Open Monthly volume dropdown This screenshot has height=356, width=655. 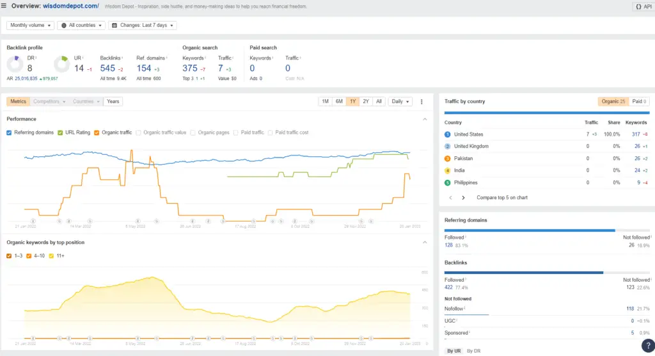click(x=31, y=26)
